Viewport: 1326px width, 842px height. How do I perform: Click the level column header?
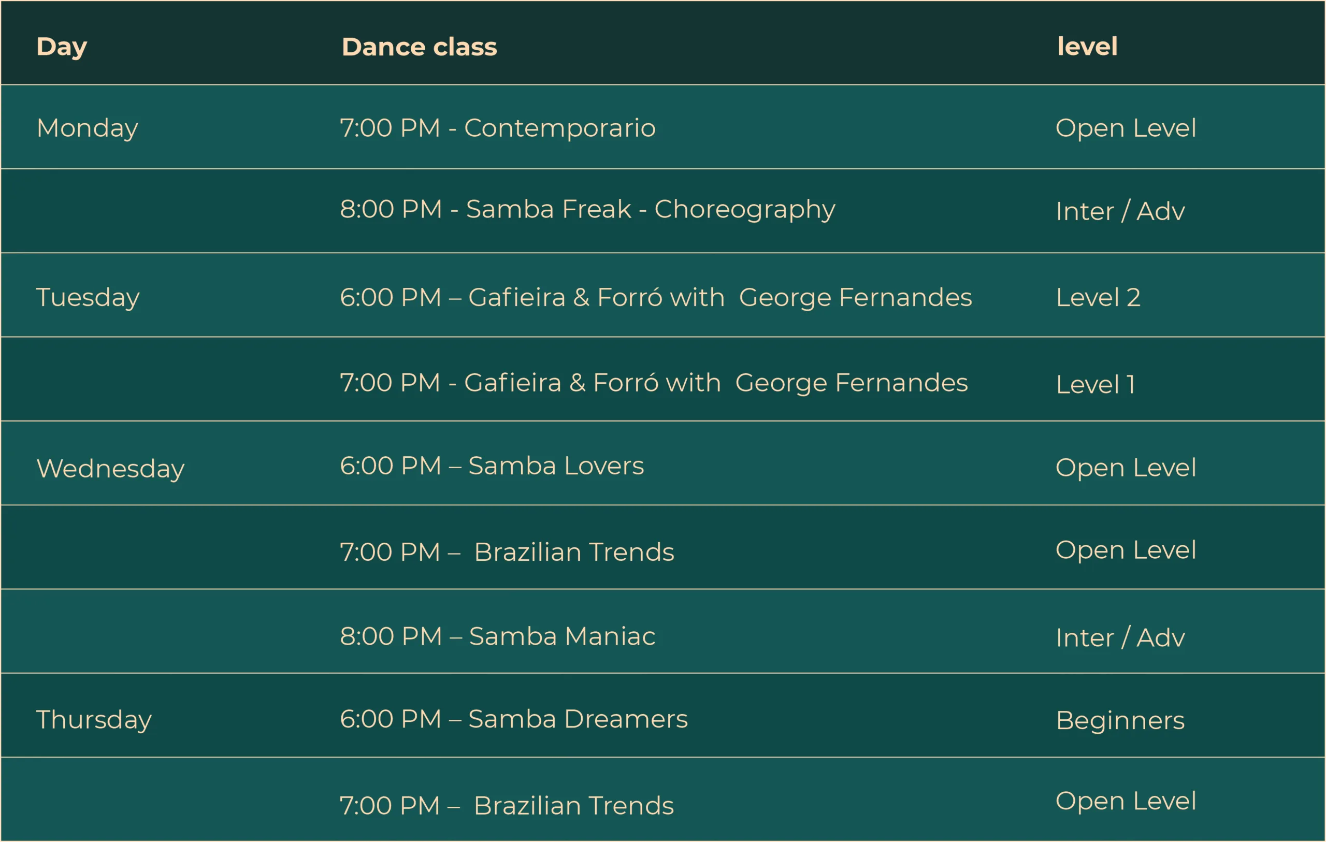click(x=1087, y=47)
